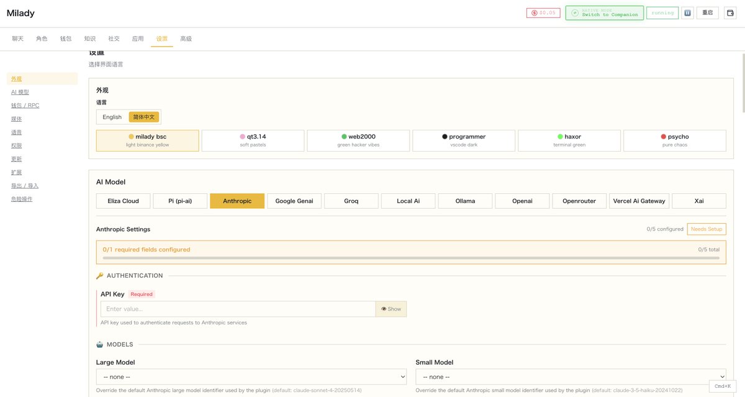
Task: Select Local Ai provider
Action: tap(408, 201)
